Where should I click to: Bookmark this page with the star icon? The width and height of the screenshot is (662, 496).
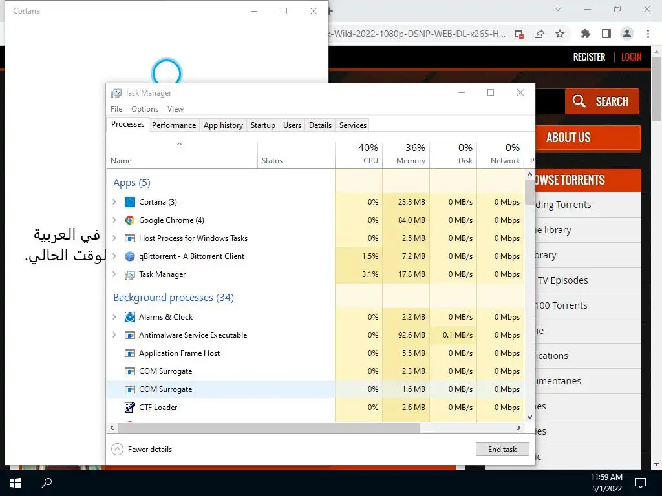point(560,34)
